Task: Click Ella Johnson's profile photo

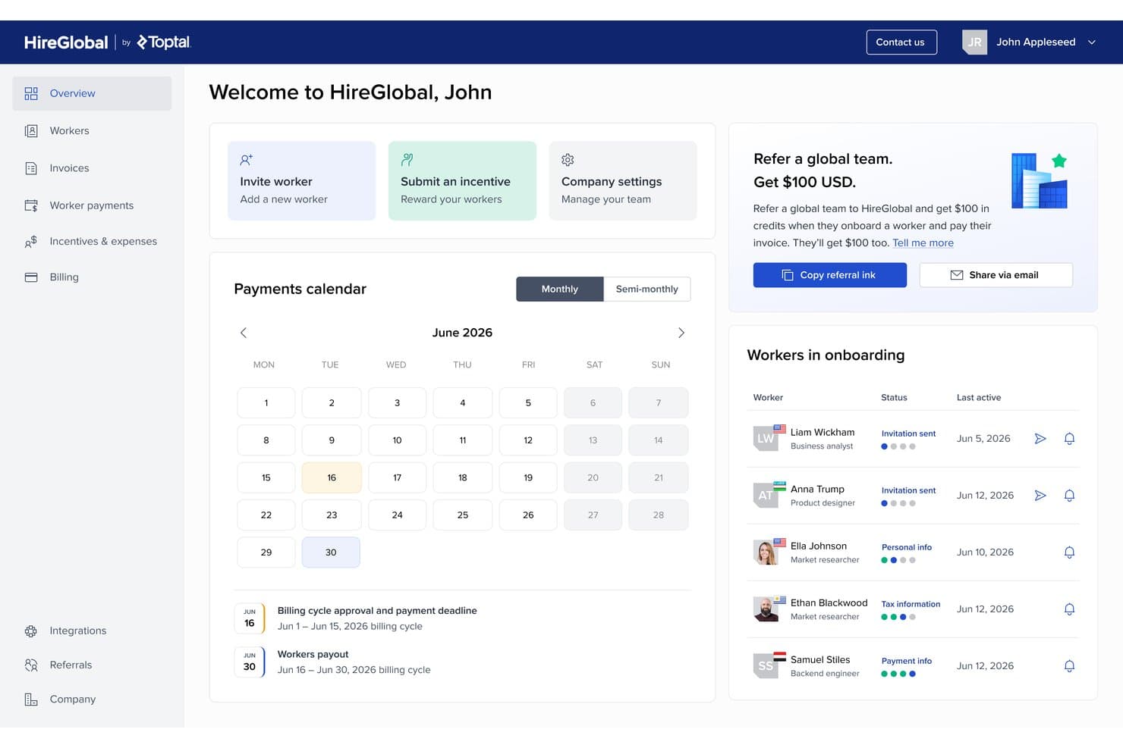Action: pos(766,552)
